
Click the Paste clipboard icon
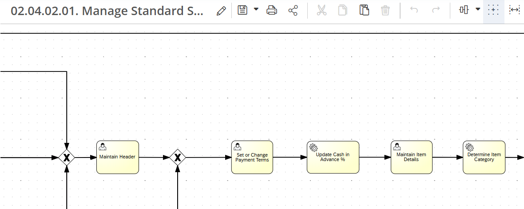[x=364, y=11]
